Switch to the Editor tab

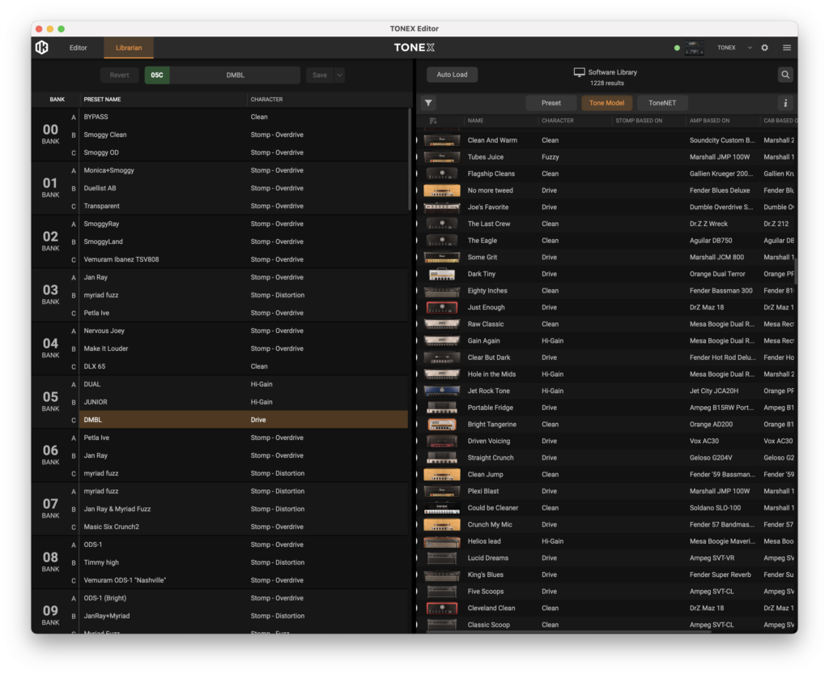point(78,48)
